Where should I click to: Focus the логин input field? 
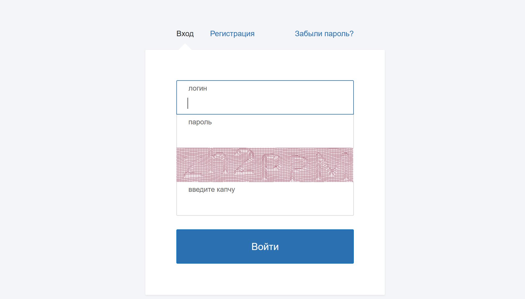click(x=265, y=97)
